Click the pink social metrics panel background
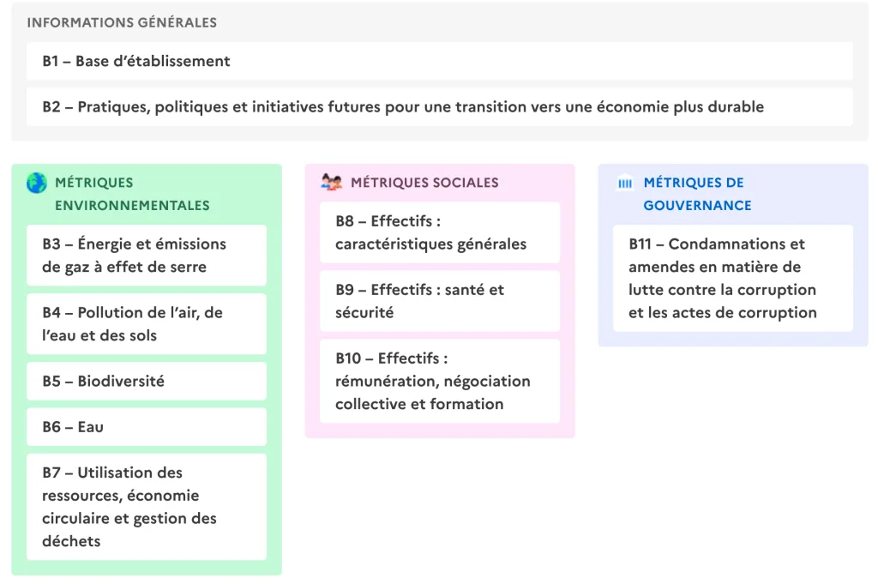 click(440, 430)
